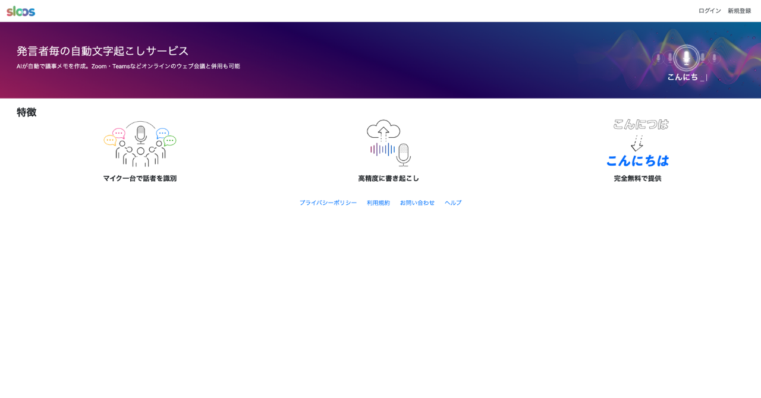This screenshot has height=398, width=761.
Task: Click the 完全無料で提供 caption
Action: (637, 178)
